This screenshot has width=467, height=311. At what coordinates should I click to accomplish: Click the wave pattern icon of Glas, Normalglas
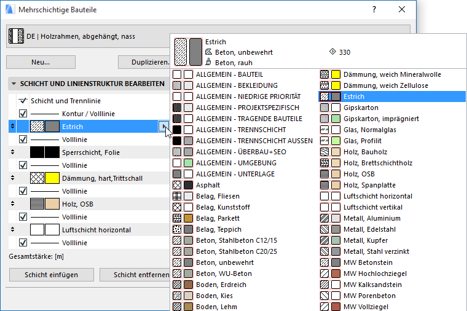click(324, 130)
